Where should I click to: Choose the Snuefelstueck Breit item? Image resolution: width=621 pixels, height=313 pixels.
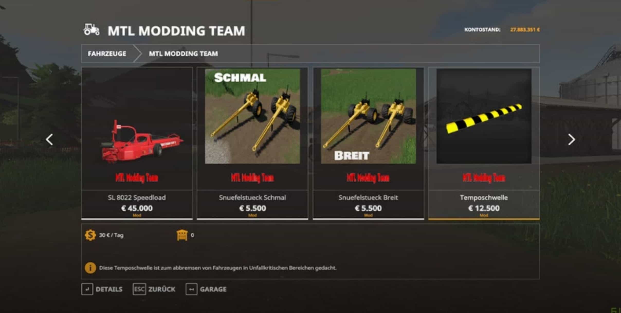click(368, 143)
